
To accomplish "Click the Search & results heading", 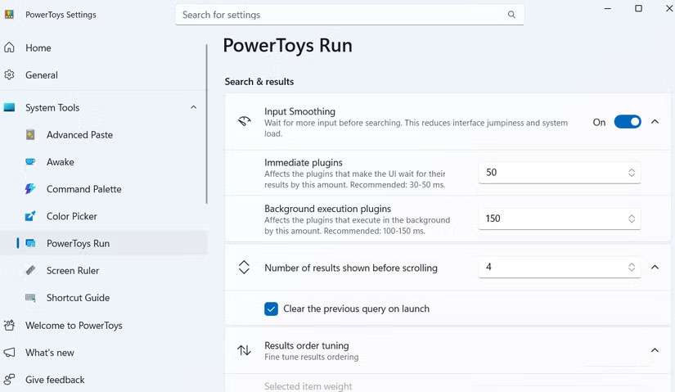I will pos(259,82).
